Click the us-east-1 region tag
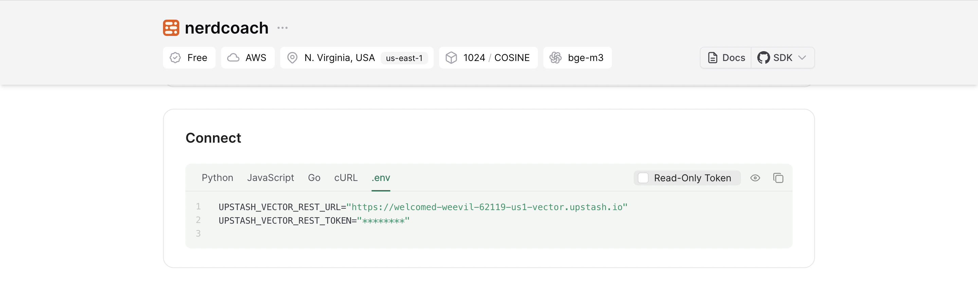Viewport: 978px width, 286px height. 404,58
